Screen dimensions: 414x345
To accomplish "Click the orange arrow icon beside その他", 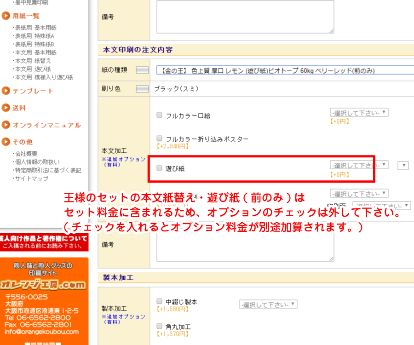I will (6, 142).
